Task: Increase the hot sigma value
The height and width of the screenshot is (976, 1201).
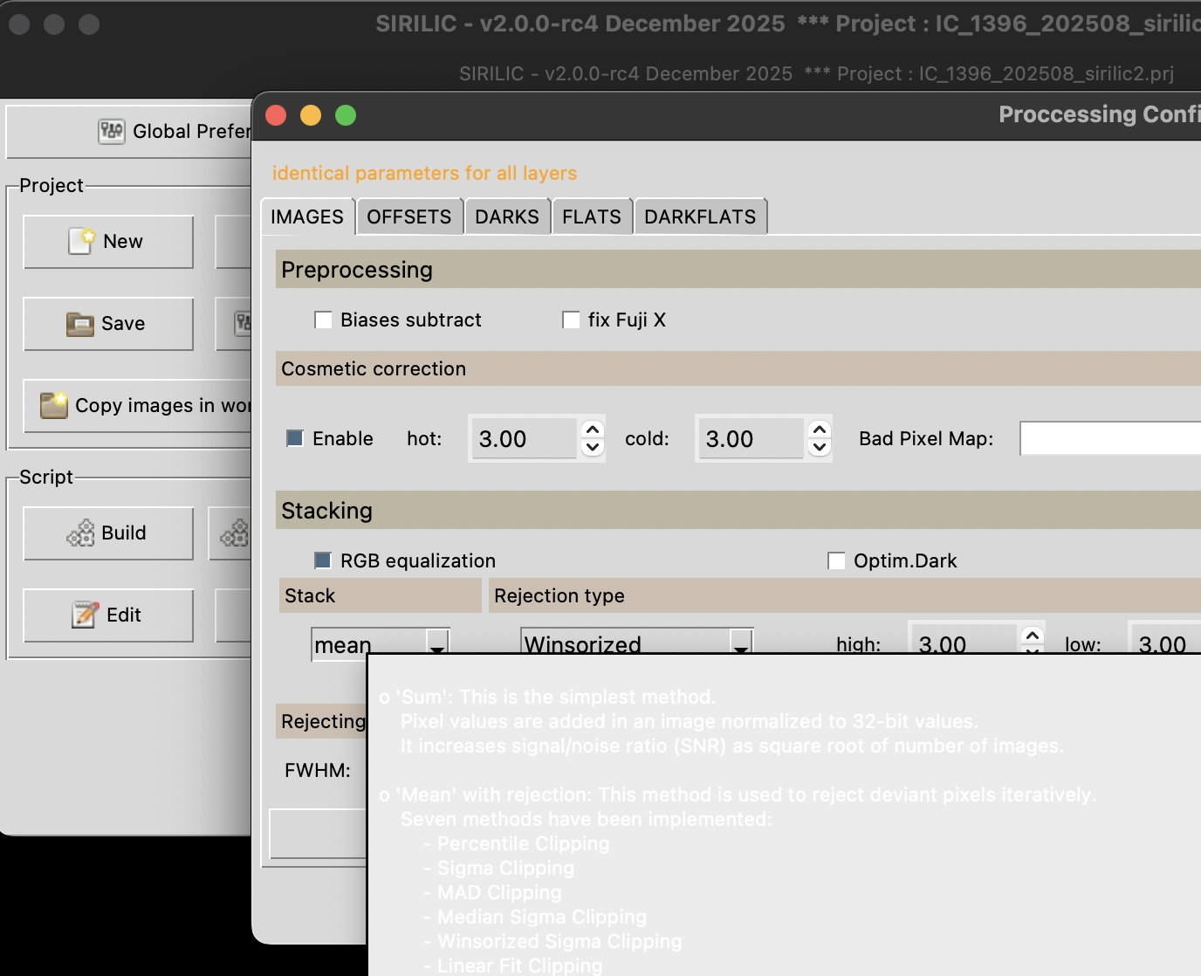Action: (593, 430)
